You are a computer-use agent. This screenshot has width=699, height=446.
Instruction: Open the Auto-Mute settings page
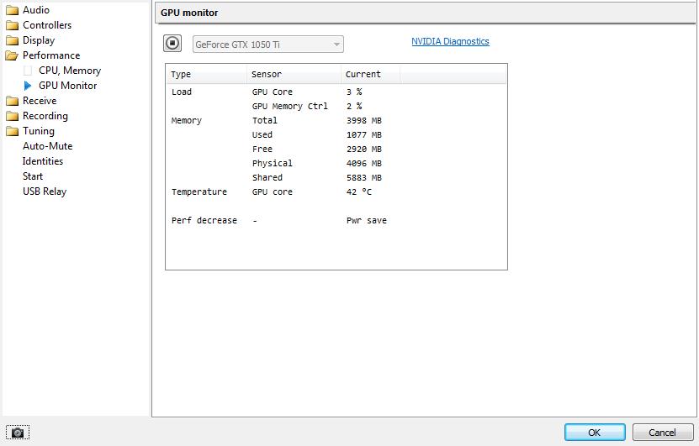point(47,146)
